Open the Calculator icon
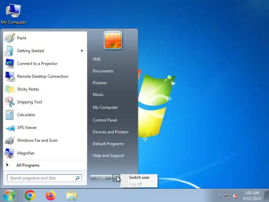Screen dimensions: 269x202 pos(9,115)
